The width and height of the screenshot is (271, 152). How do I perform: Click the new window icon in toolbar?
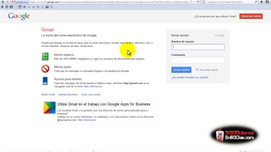[x=20, y=7]
